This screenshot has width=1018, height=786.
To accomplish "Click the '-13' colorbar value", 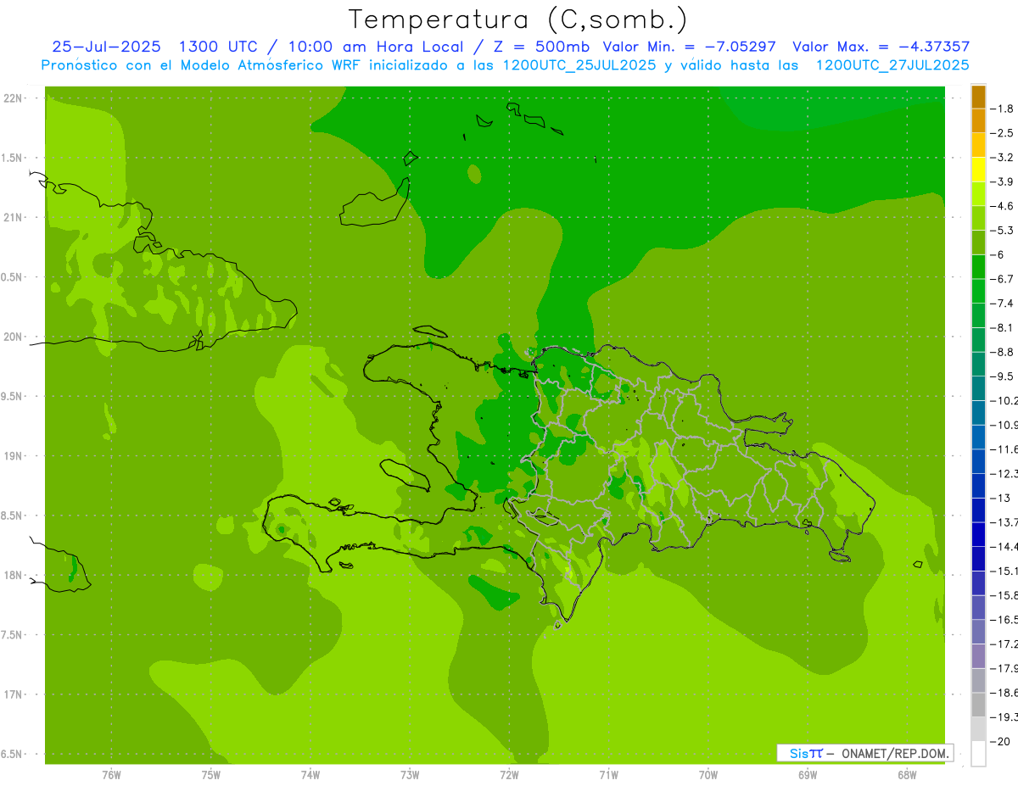I will [x=1001, y=498].
